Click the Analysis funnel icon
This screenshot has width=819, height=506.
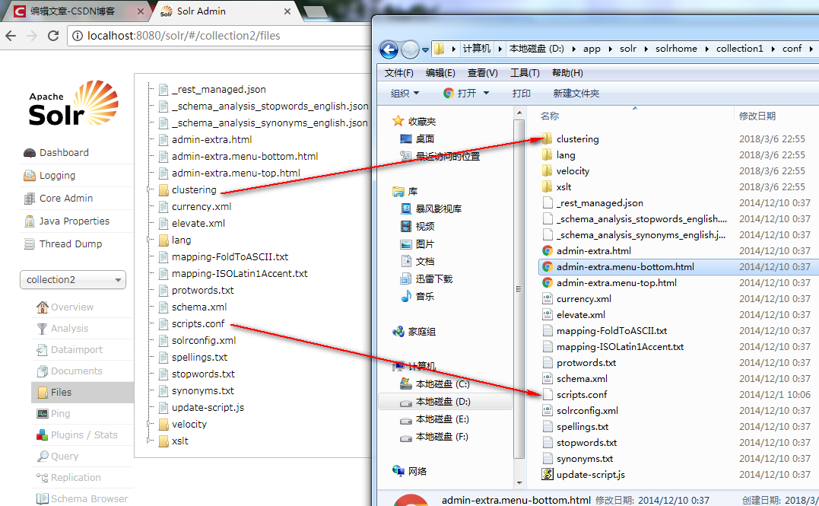tap(43, 329)
